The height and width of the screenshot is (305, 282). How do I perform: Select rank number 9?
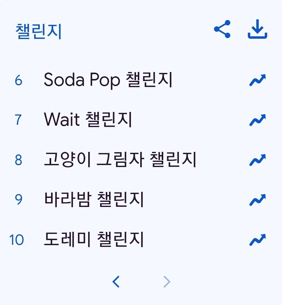18,200
